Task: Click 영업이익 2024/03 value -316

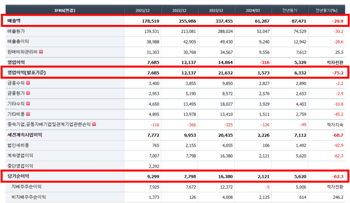Action: pyautogui.click(x=264, y=62)
